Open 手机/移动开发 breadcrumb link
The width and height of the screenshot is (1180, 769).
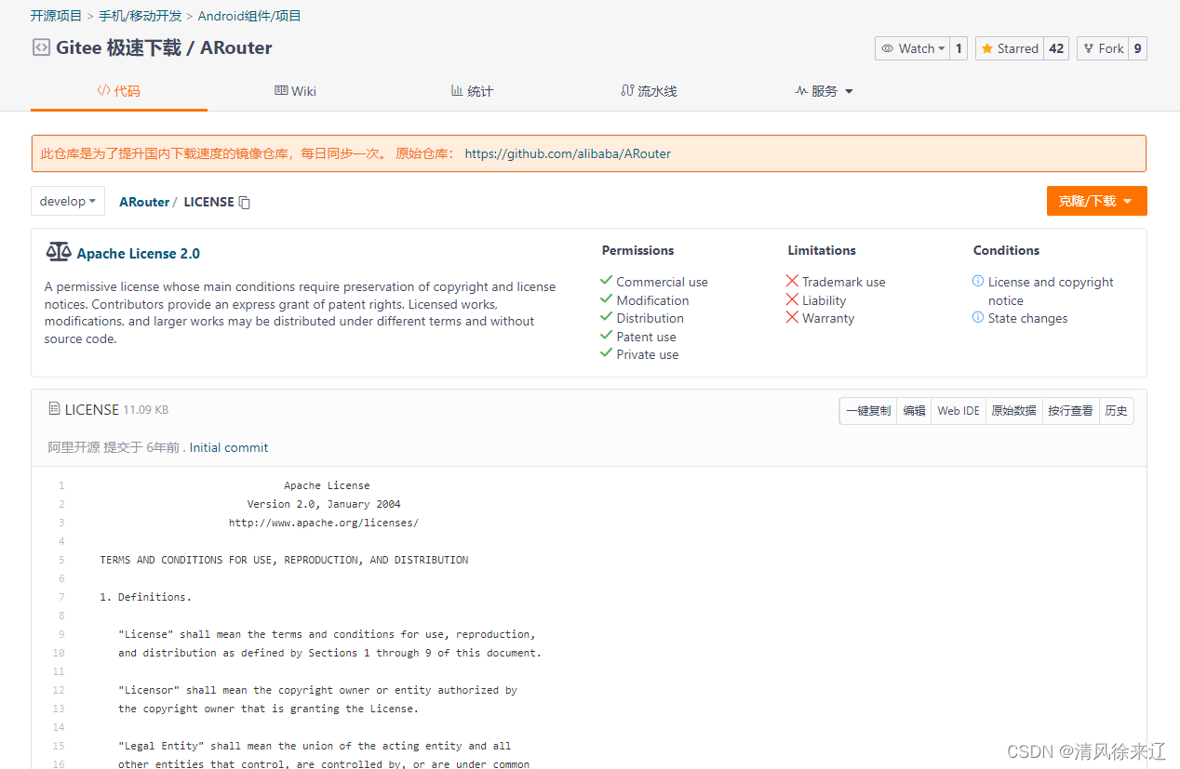(x=141, y=16)
